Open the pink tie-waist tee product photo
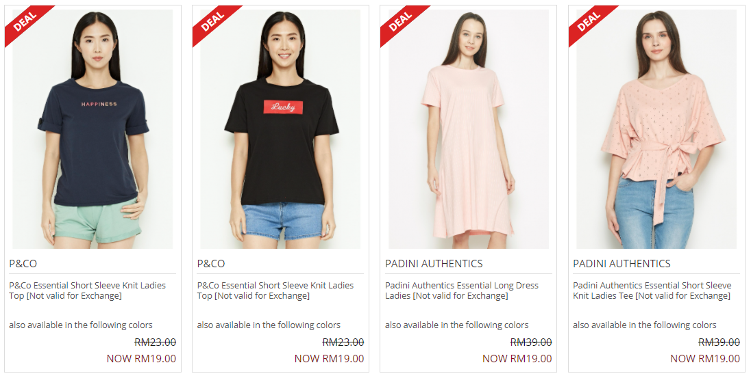This screenshot has width=751, height=378. tap(656, 129)
